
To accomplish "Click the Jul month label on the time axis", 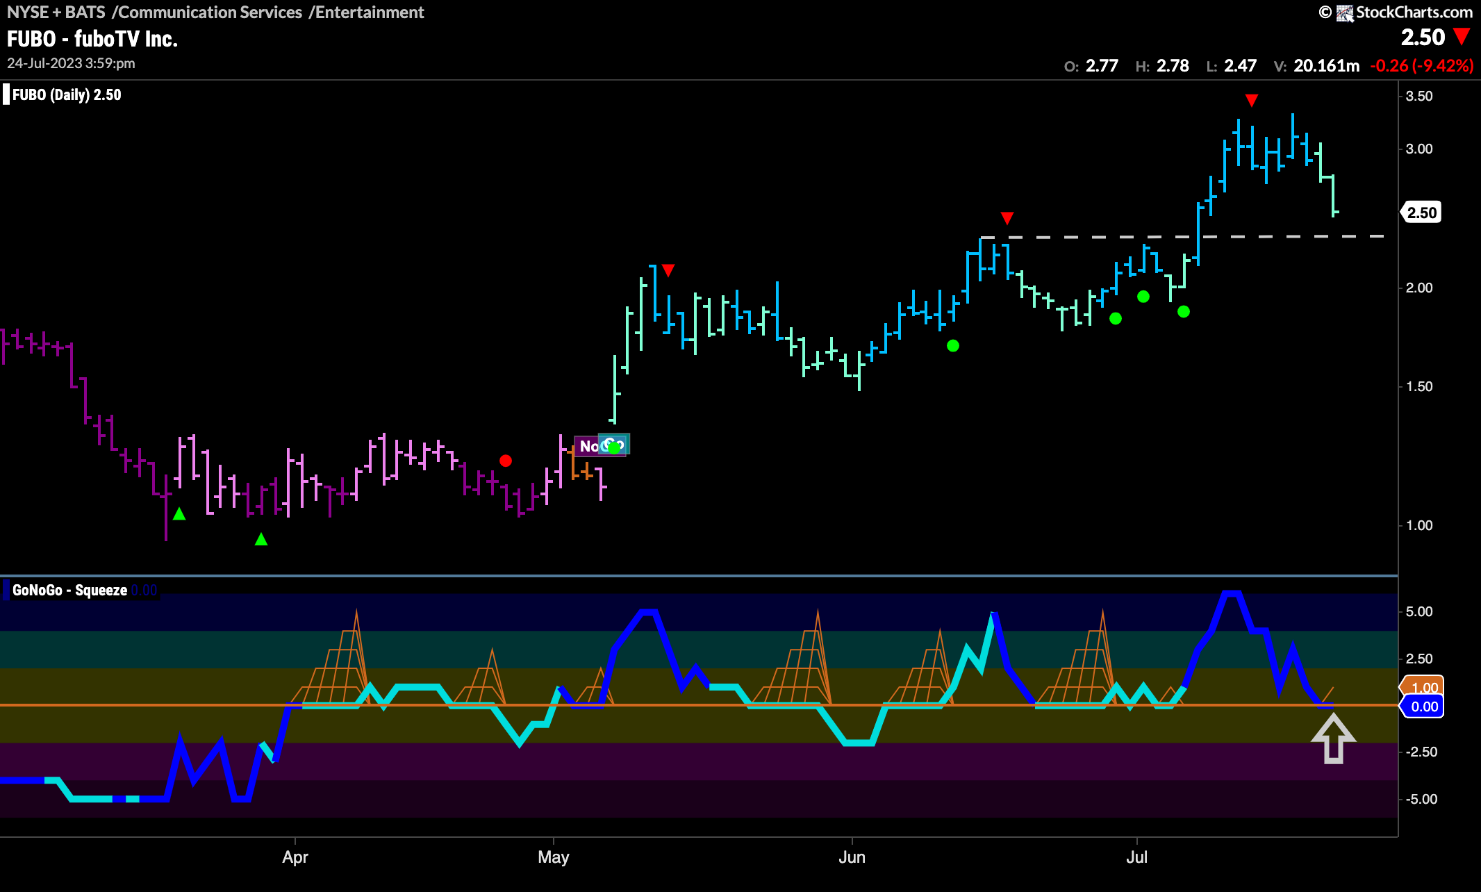I will (x=1137, y=857).
